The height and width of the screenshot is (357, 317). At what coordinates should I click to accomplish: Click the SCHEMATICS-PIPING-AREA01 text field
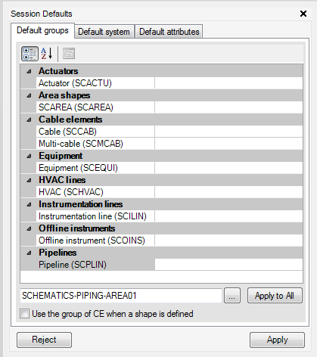121,296
